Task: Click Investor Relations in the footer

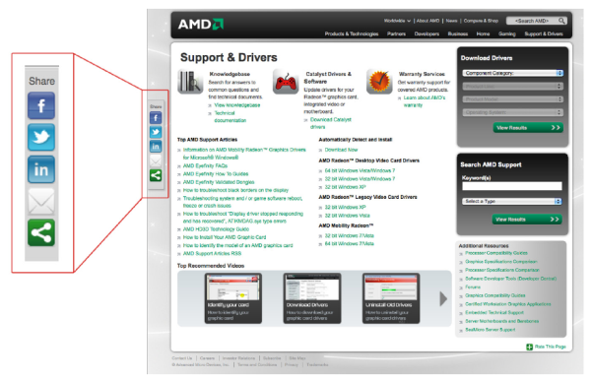Action: click(238, 358)
